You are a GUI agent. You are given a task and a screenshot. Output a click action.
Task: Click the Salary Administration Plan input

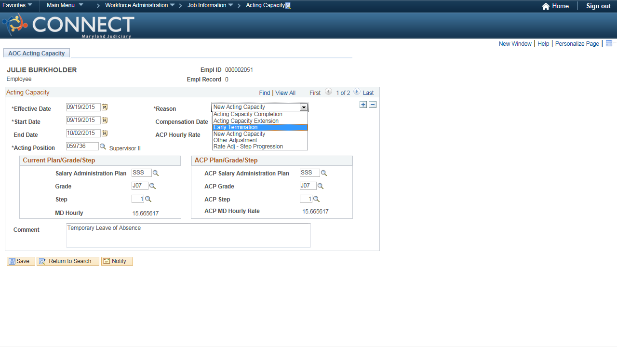pos(142,173)
